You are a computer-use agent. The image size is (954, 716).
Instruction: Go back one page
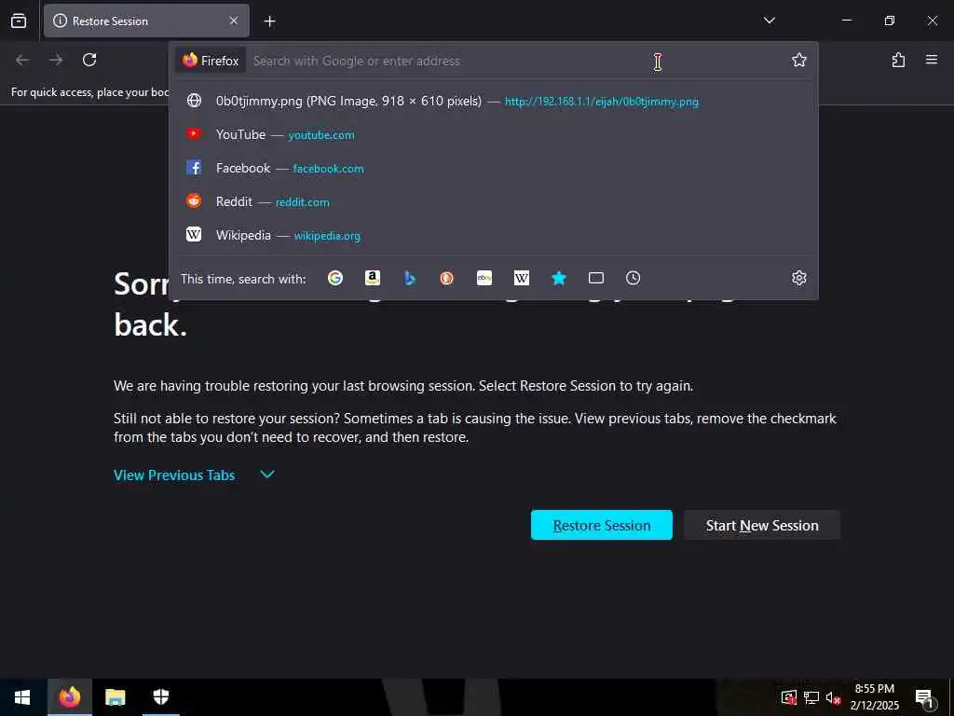pos(22,60)
